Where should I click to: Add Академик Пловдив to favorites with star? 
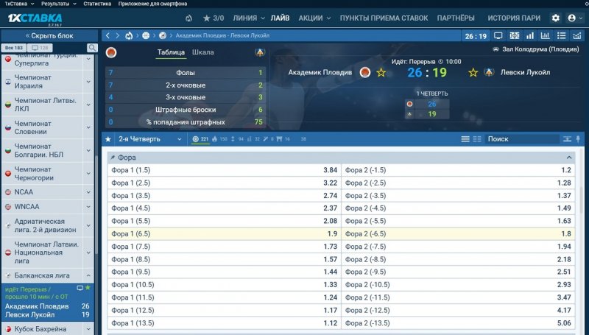381,72
